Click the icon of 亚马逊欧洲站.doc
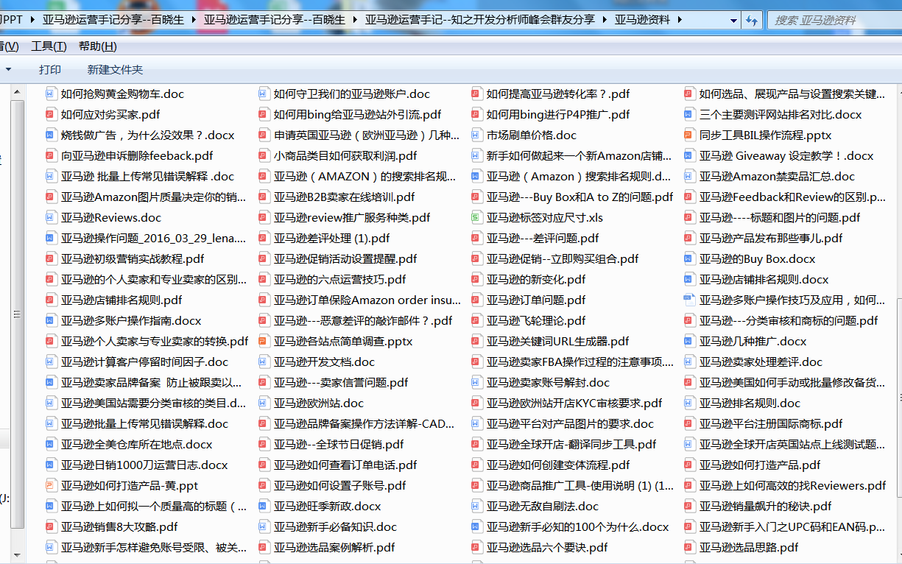The width and height of the screenshot is (902, 564). pyautogui.click(x=264, y=403)
